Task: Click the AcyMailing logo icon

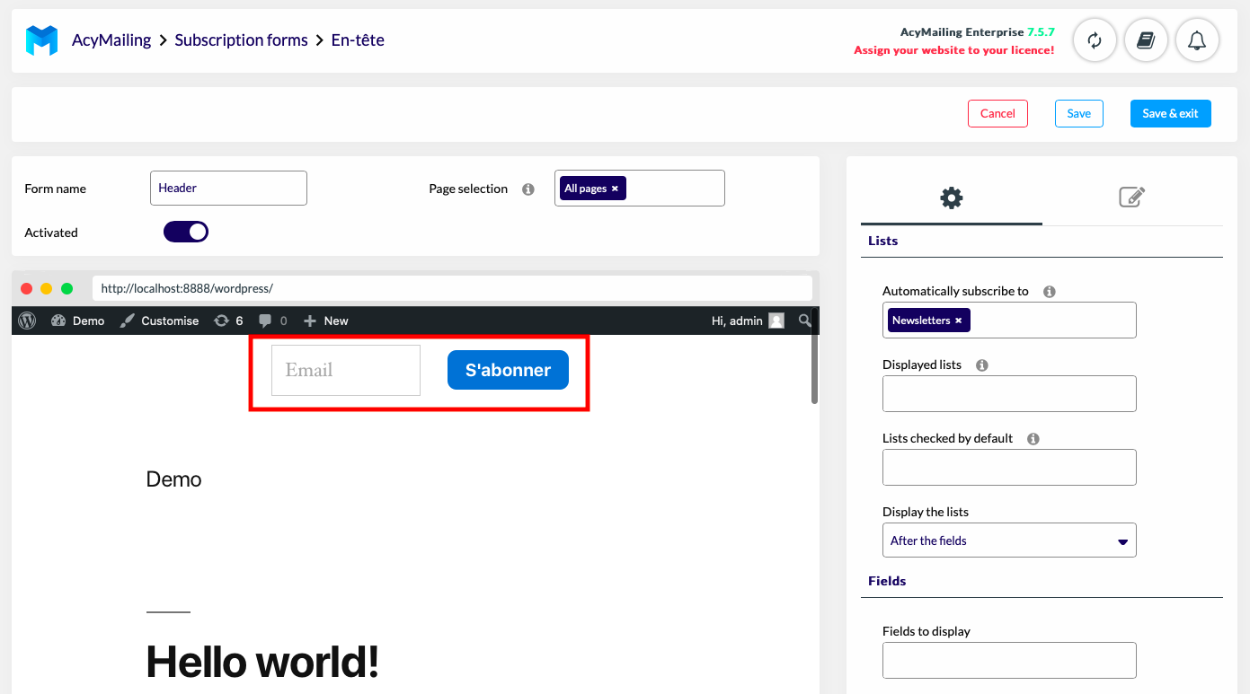Action: pyautogui.click(x=41, y=40)
